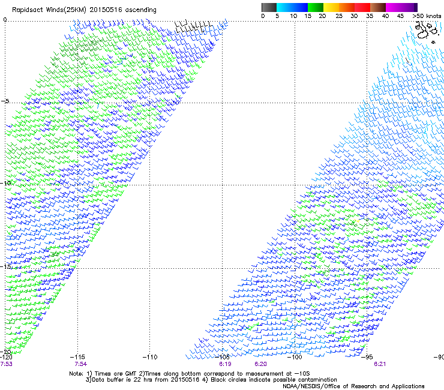
Task: Click the title text 'Rapidscat Winds(25KM) 20150516 ascending'
Action: [84, 10]
